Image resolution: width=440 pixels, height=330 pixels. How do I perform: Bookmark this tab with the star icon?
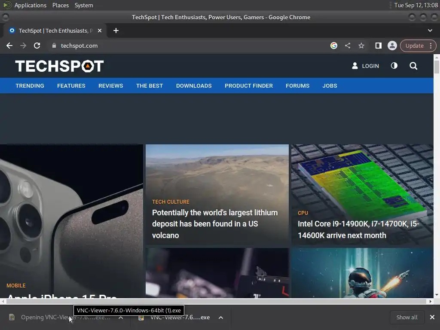coord(361,46)
